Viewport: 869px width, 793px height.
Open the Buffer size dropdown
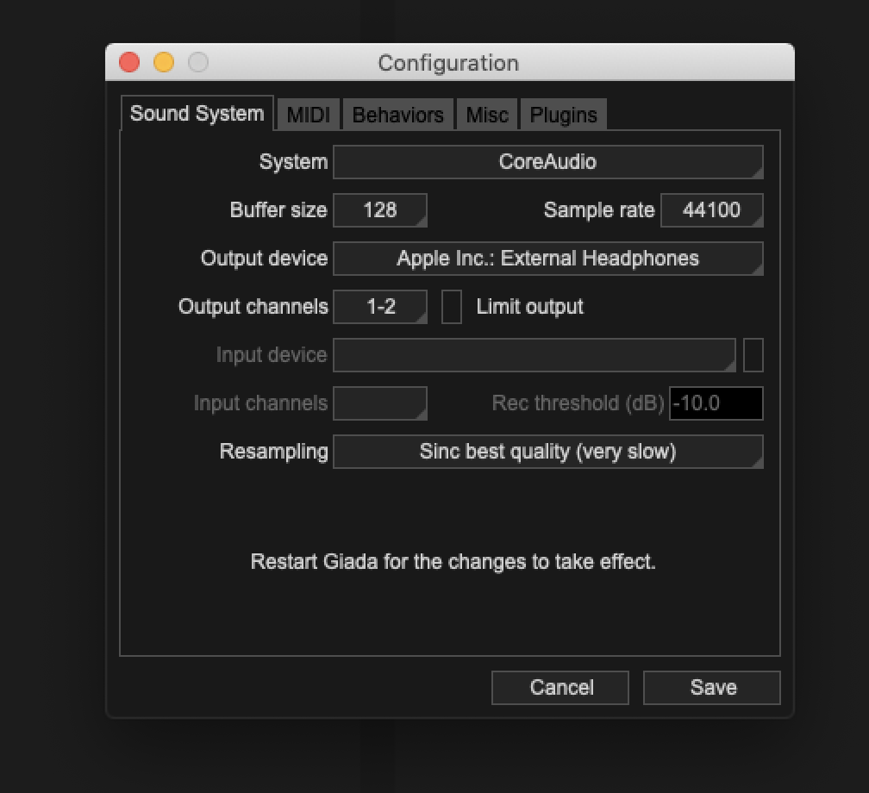point(379,210)
